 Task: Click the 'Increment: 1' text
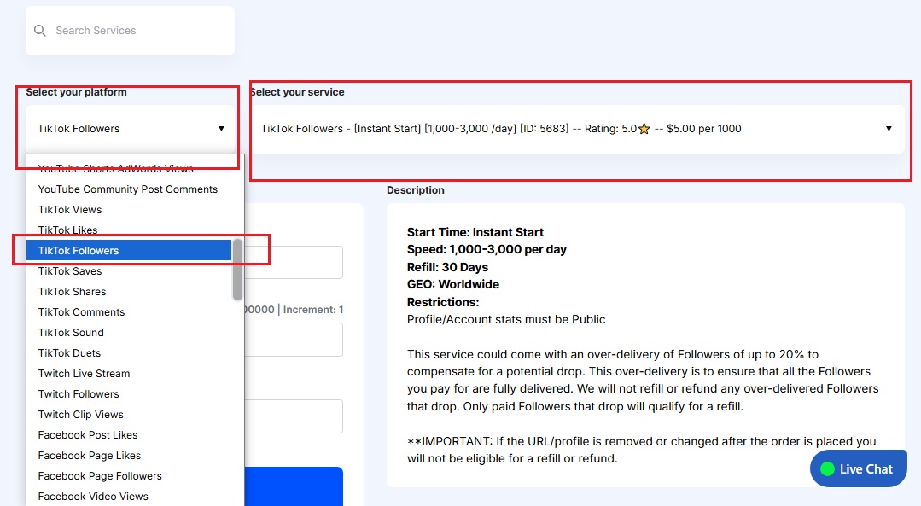point(313,310)
